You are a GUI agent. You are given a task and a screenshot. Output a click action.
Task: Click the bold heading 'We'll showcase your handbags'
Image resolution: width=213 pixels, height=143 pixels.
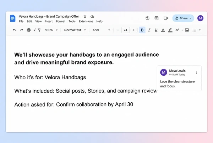(x=87, y=58)
